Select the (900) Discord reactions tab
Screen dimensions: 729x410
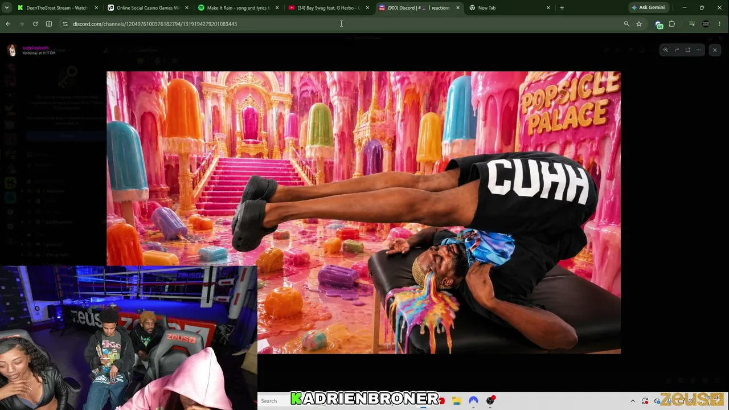(419, 8)
